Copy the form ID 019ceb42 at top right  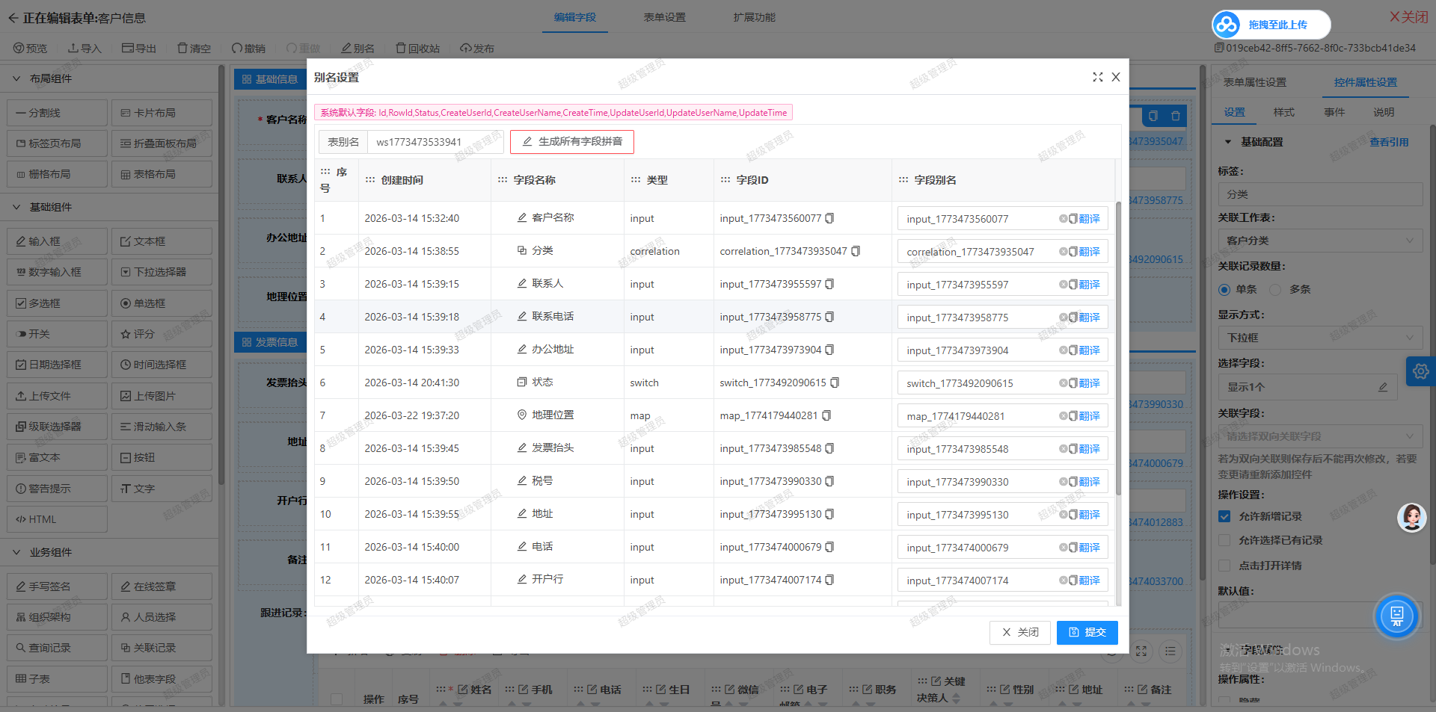(1219, 48)
